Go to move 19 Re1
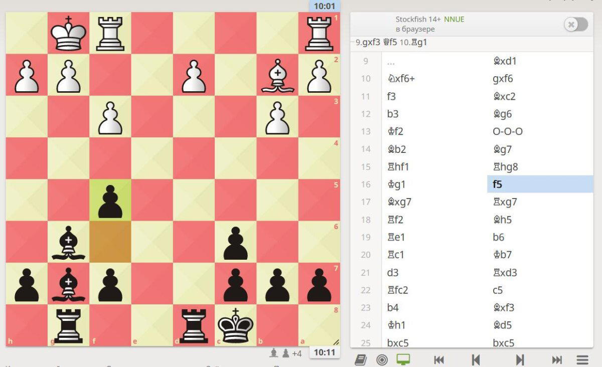The image size is (602, 367). point(434,237)
